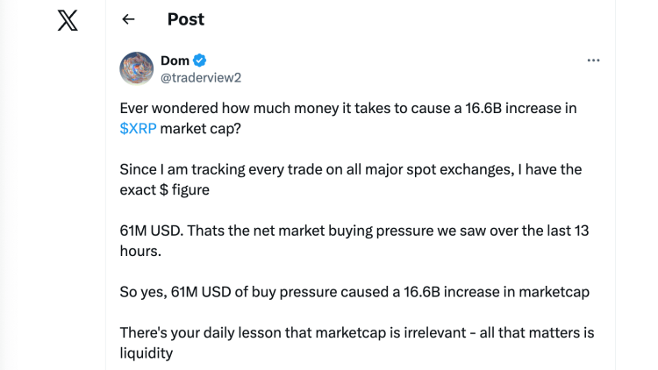
Task: Open the more options ellipsis menu
Action: (593, 60)
